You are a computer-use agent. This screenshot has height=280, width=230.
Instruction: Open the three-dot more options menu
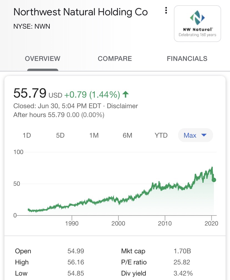166,11
